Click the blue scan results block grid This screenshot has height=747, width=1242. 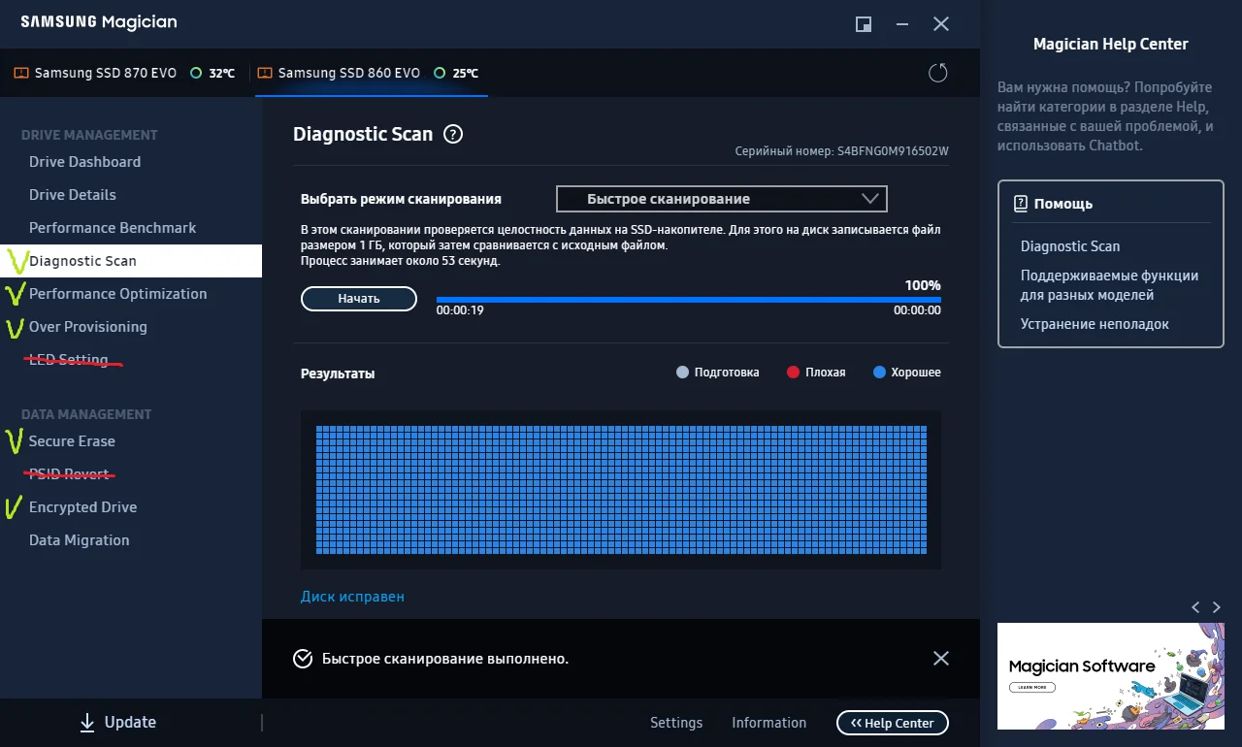pyautogui.click(x=621, y=490)
